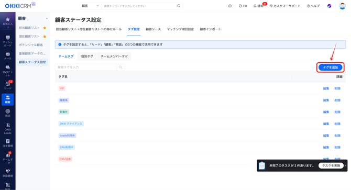Click 削除 for the VIP tag
351x190 pixels.
click(337, 88)
